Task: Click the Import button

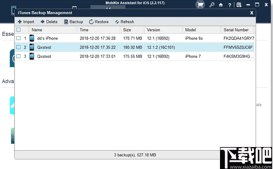Action: pos(26,22)
